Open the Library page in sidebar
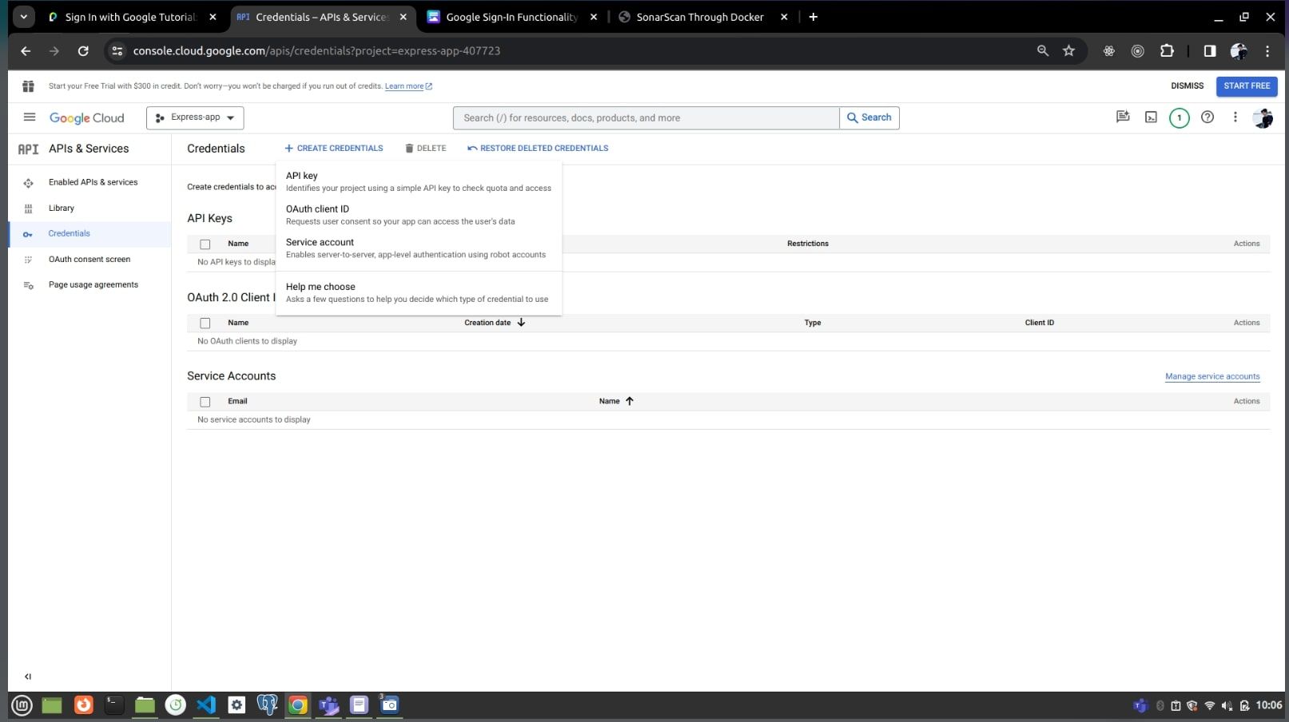Screen dimensions: 1289x722 point(62,208)
